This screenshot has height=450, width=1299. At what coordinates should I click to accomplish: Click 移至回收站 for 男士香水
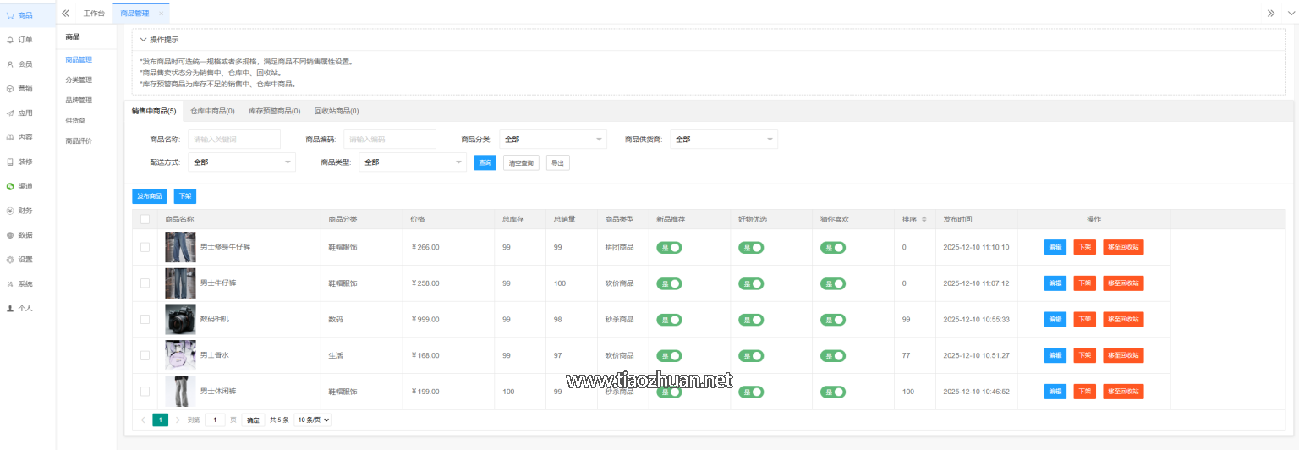coord(1123,355)
